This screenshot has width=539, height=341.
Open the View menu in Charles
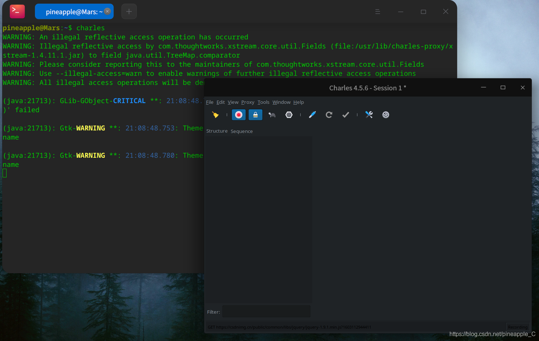click(233, 102)
